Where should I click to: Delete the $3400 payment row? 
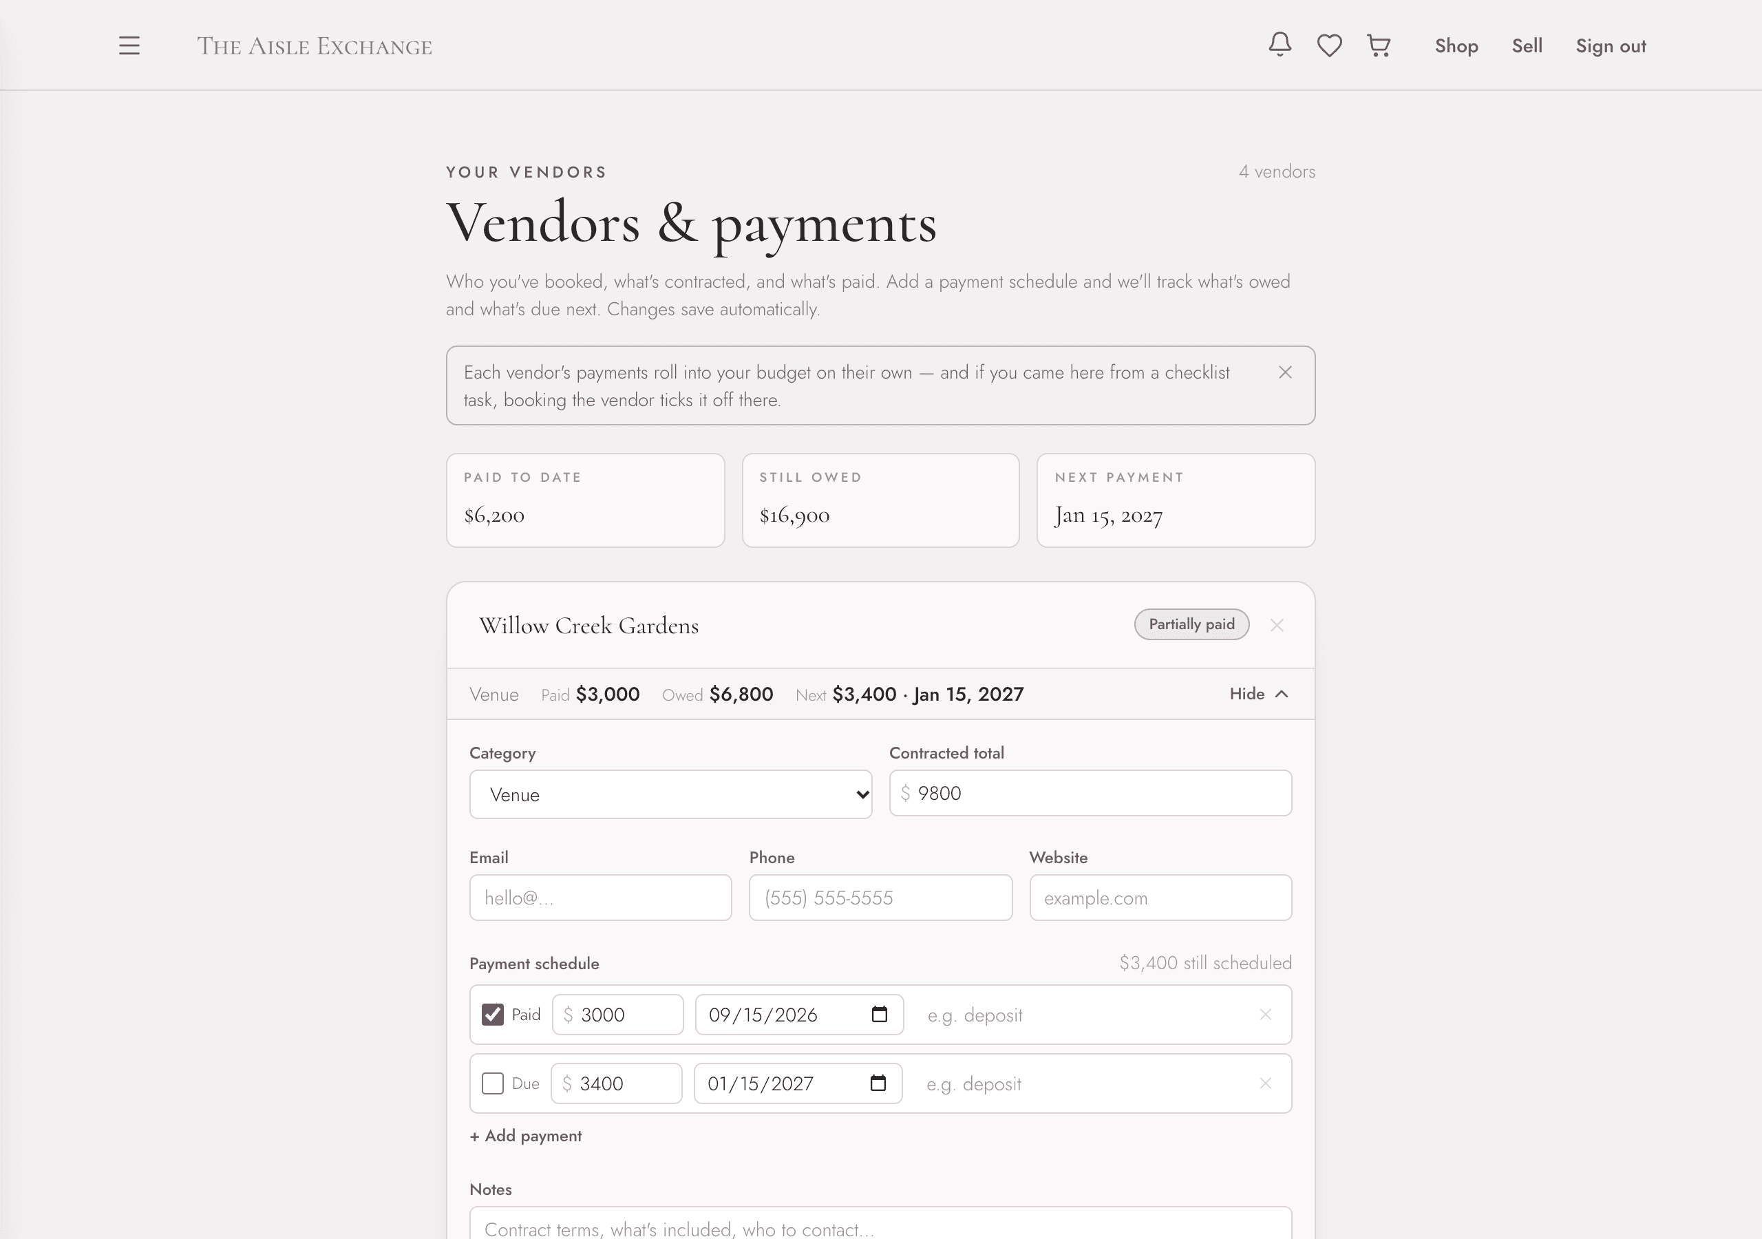point(1266,1083)
